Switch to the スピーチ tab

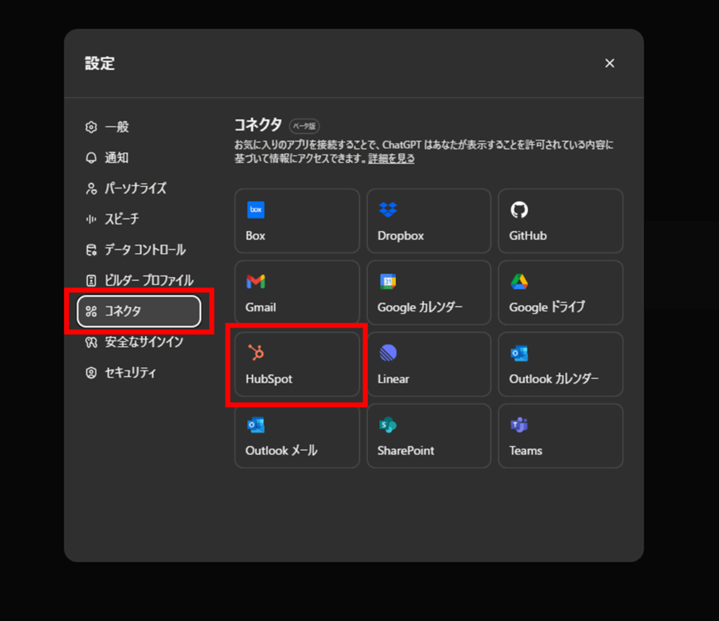139,219
